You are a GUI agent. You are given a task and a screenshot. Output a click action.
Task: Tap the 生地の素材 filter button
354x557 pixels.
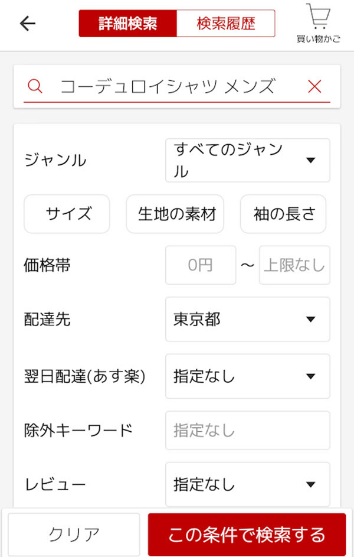[x=175, y=214]
